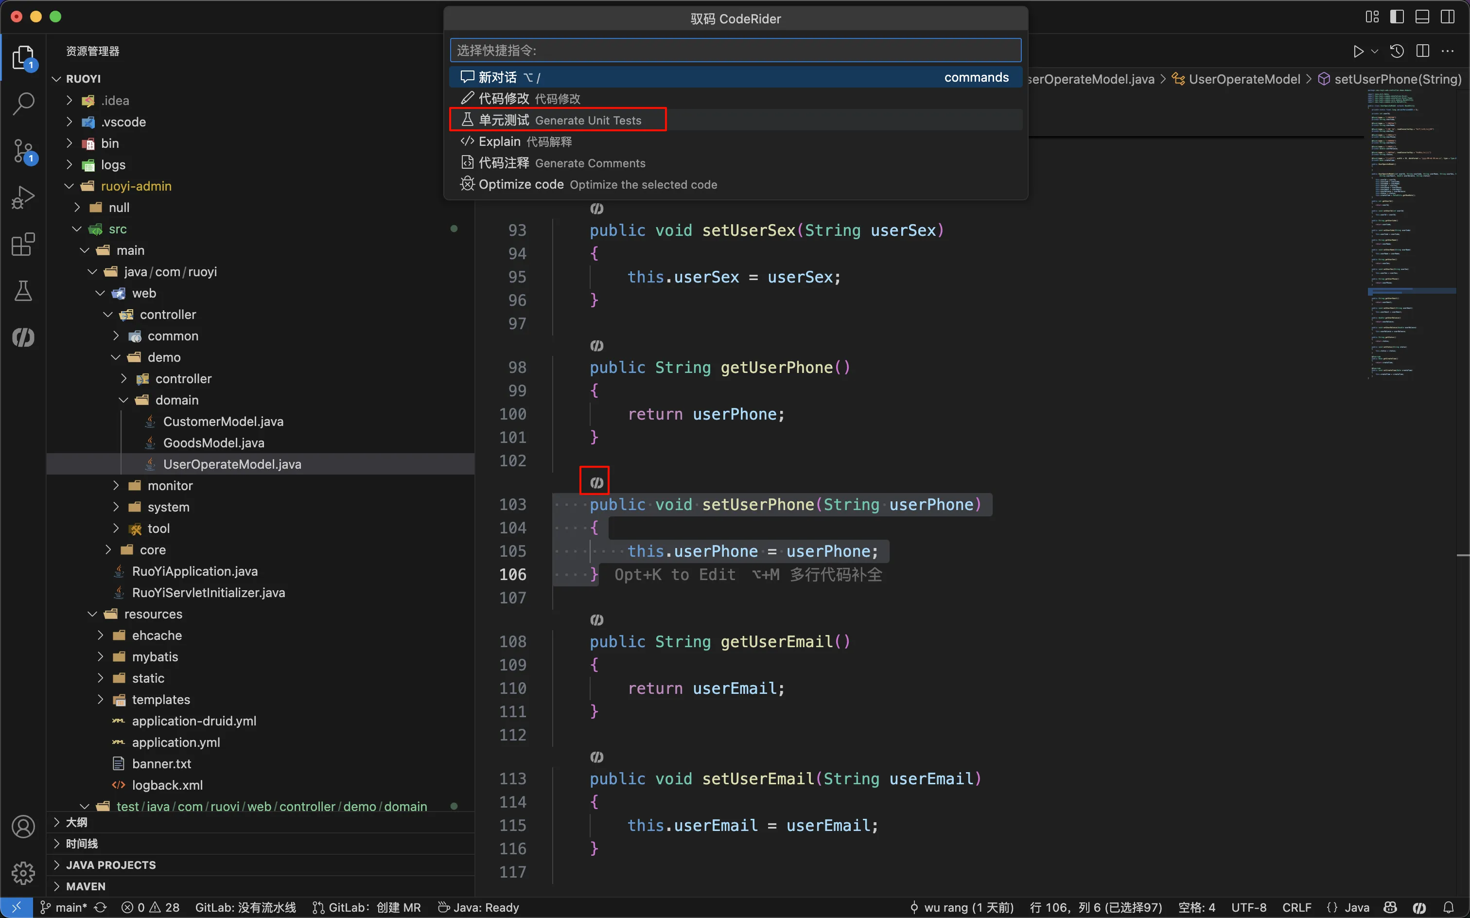
Task: Open the Search view in activity bar
Action: [23, 104]
